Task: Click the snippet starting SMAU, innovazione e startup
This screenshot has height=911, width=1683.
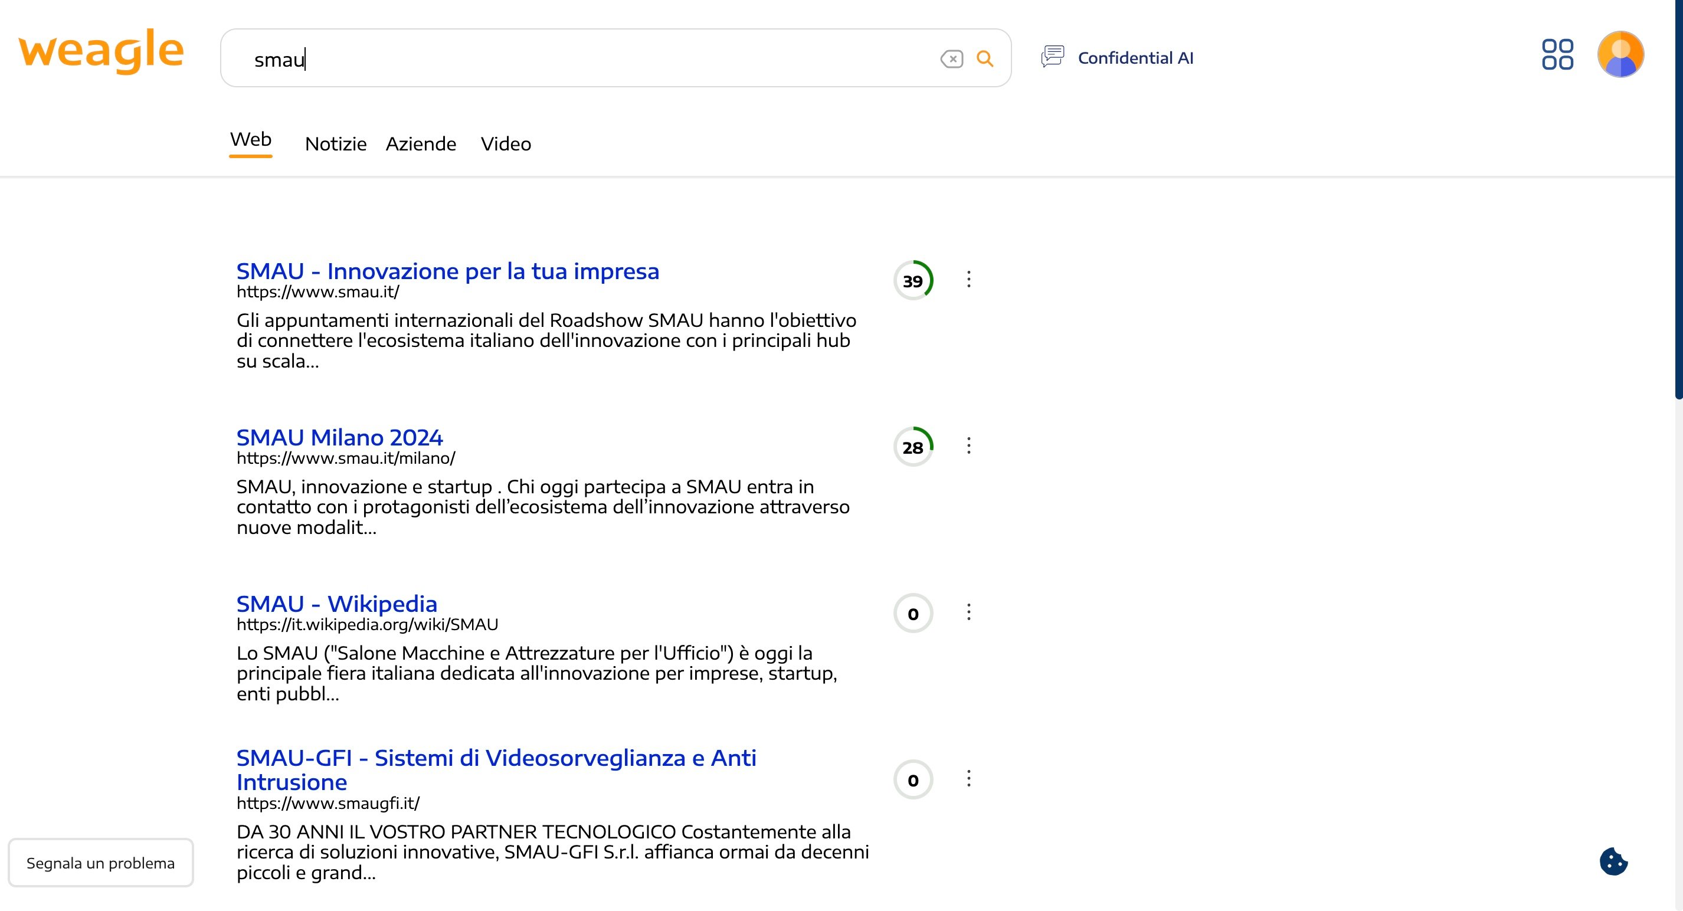Action: 543,507
